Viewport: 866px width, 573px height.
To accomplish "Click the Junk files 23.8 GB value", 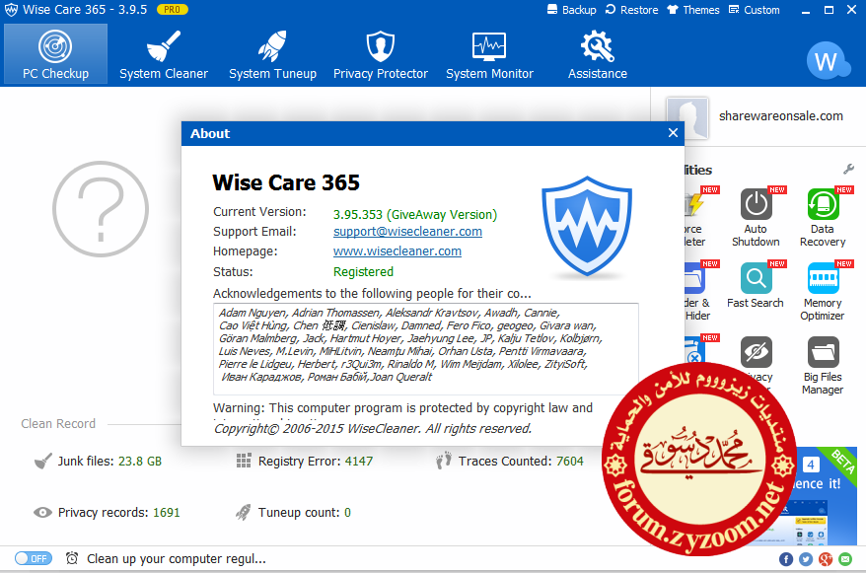I will (x=140, y=461).
